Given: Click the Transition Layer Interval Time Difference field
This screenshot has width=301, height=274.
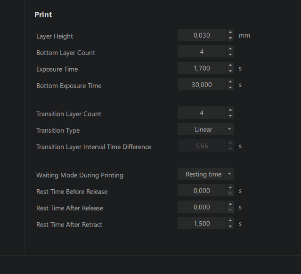Looking at the screenshot, I should (202, 145).
